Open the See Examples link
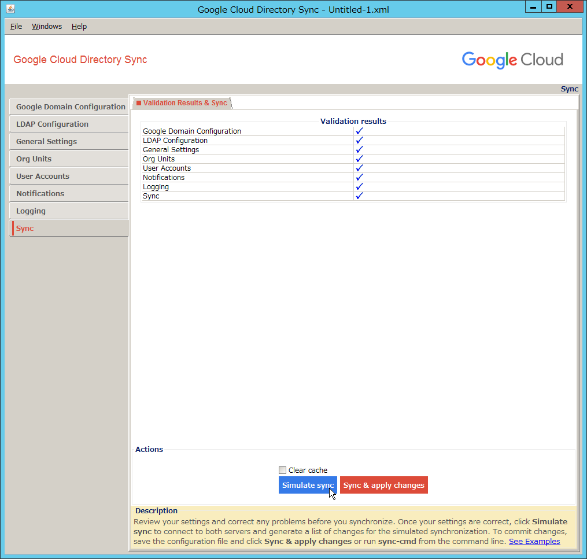The image size is (587, 559). [x=534, y=542]
